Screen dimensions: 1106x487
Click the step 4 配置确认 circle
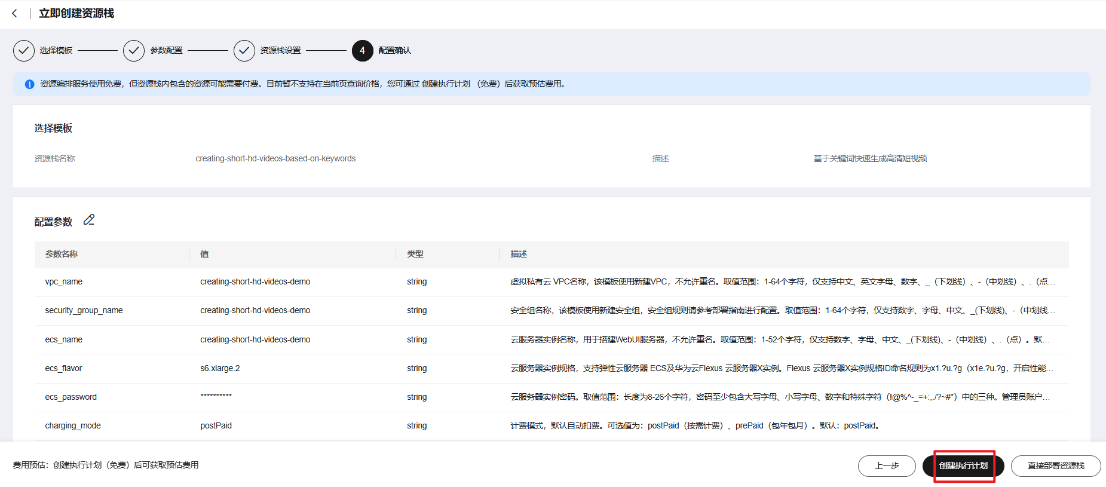363,51
